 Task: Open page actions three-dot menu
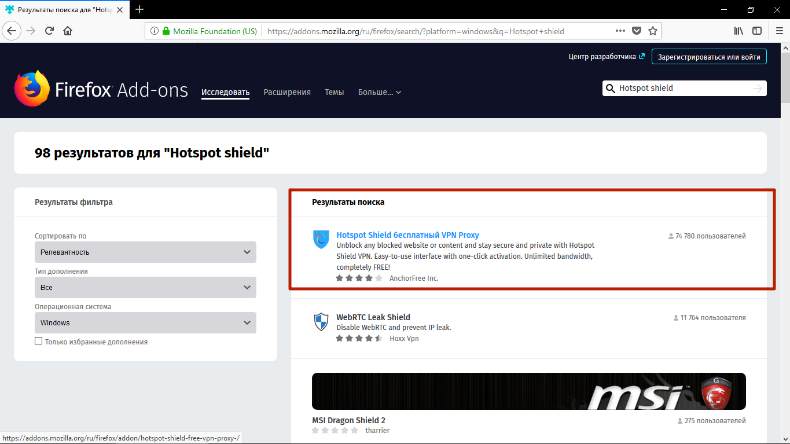click(x=620, y=31)
